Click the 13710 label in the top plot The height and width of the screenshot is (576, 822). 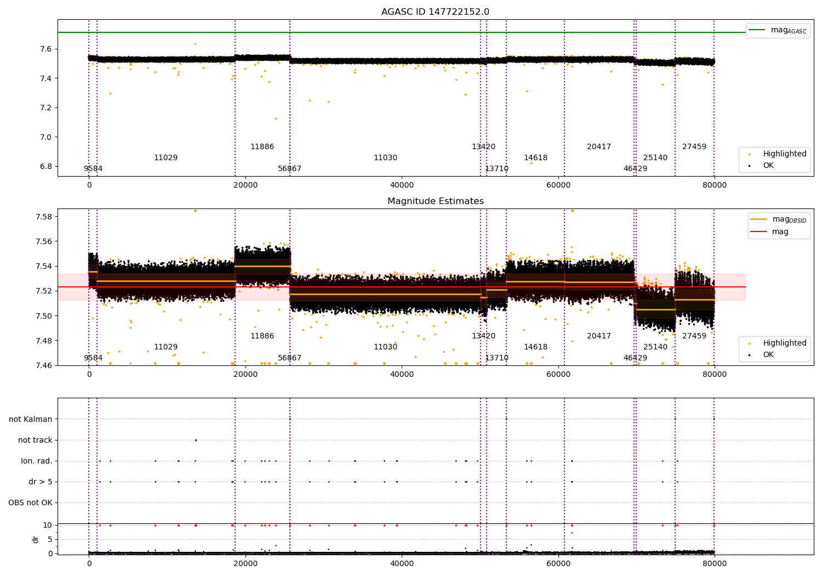coord(496,169)
